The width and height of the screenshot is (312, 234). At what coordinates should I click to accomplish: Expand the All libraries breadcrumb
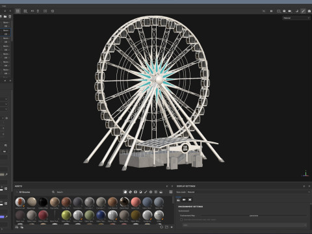coord(23,192)
